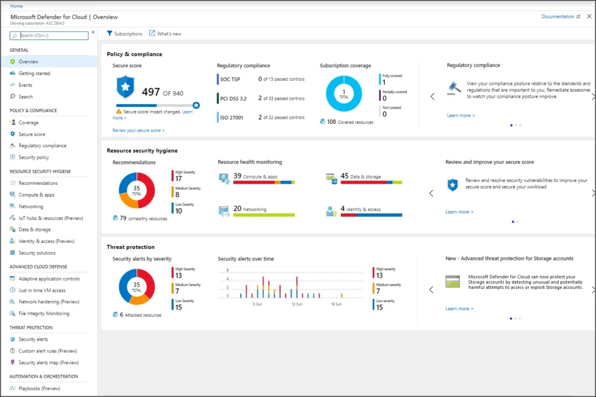596x397 pixels.
Task: Click the Networking resource health icon
Action: (x=224, y=211)
